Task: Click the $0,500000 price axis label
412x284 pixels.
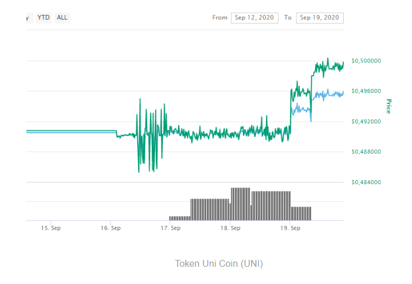Action: point(366,61)
